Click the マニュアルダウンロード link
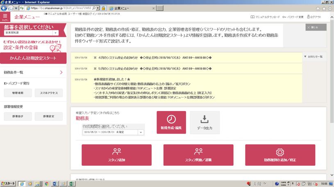Image resolution: width=334 pixels, height=187 pixels. pos(265,17)
